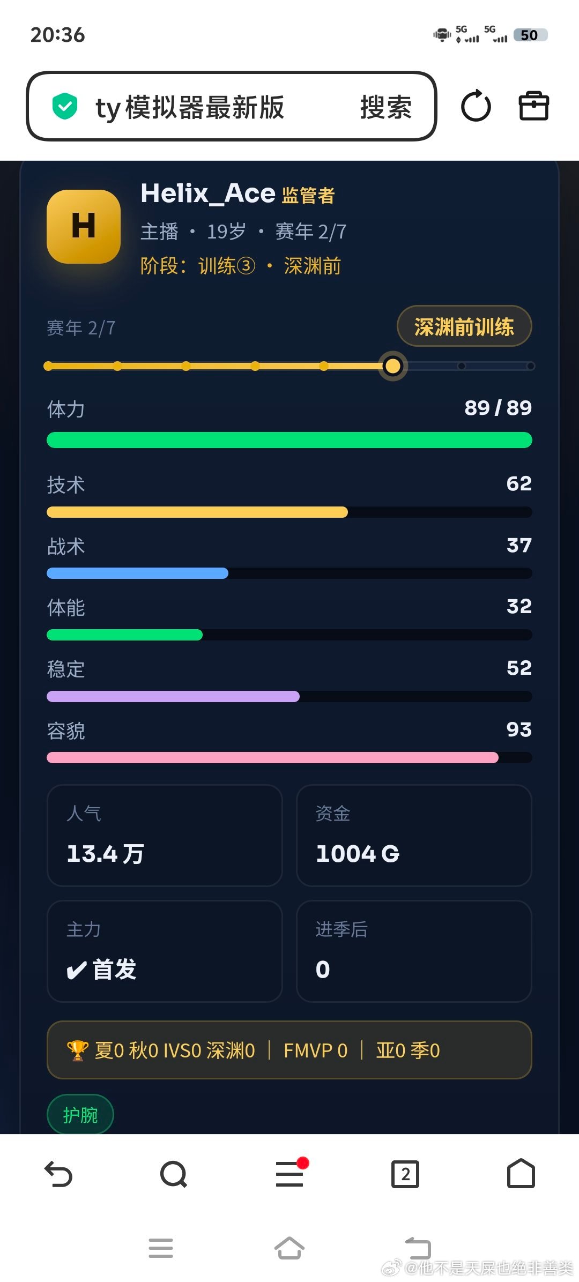The width and height of the screenshot is (579, 1282).
Task: Click the 搜索 search button
Action: pyautogui.click(x=386, y=107)
